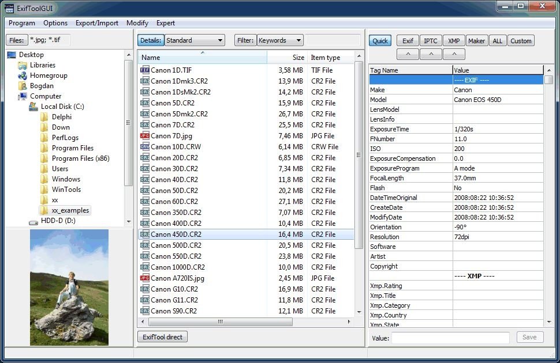560x363 pixels.
Task: Open the Filter Keywords dropdown
Action: coord(281,40)
